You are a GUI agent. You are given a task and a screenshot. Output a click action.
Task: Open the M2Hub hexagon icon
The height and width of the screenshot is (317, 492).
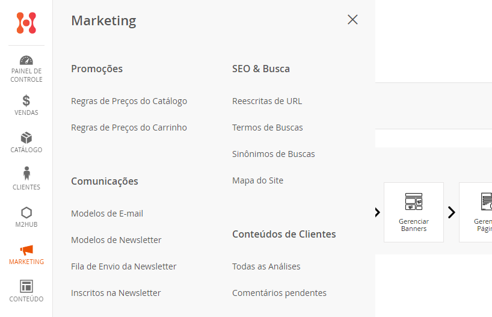point(26,212)
